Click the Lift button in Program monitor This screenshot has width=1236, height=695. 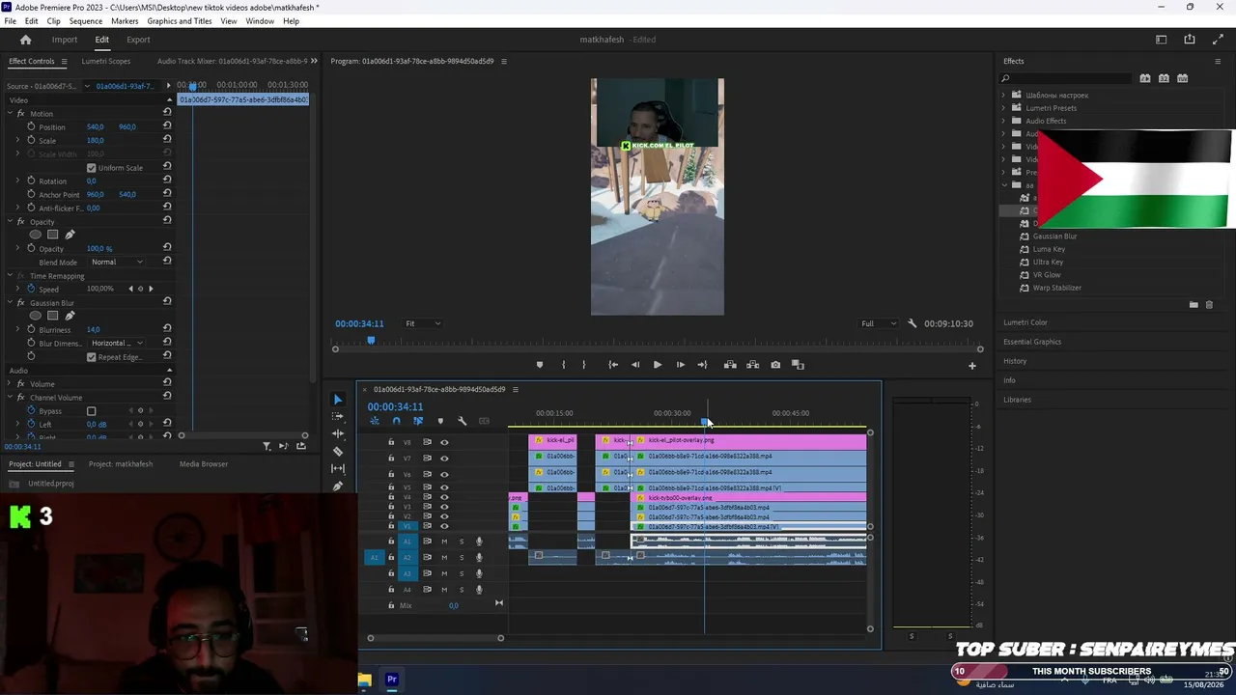point(730,365)
